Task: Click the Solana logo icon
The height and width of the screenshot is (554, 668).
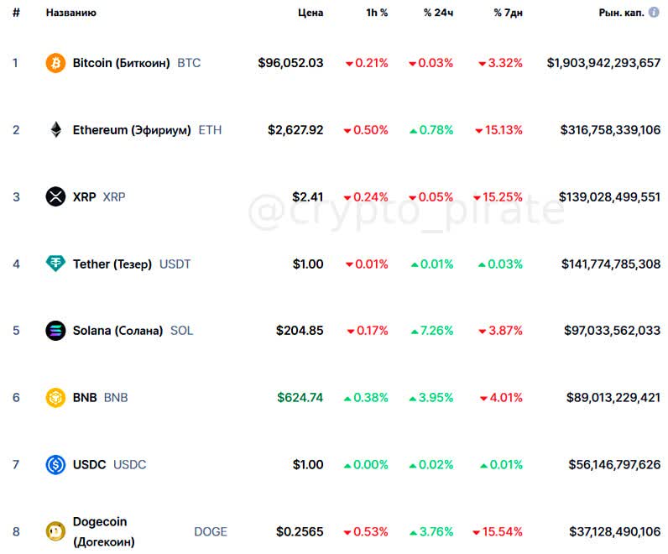Action: [x=55, y=331]
